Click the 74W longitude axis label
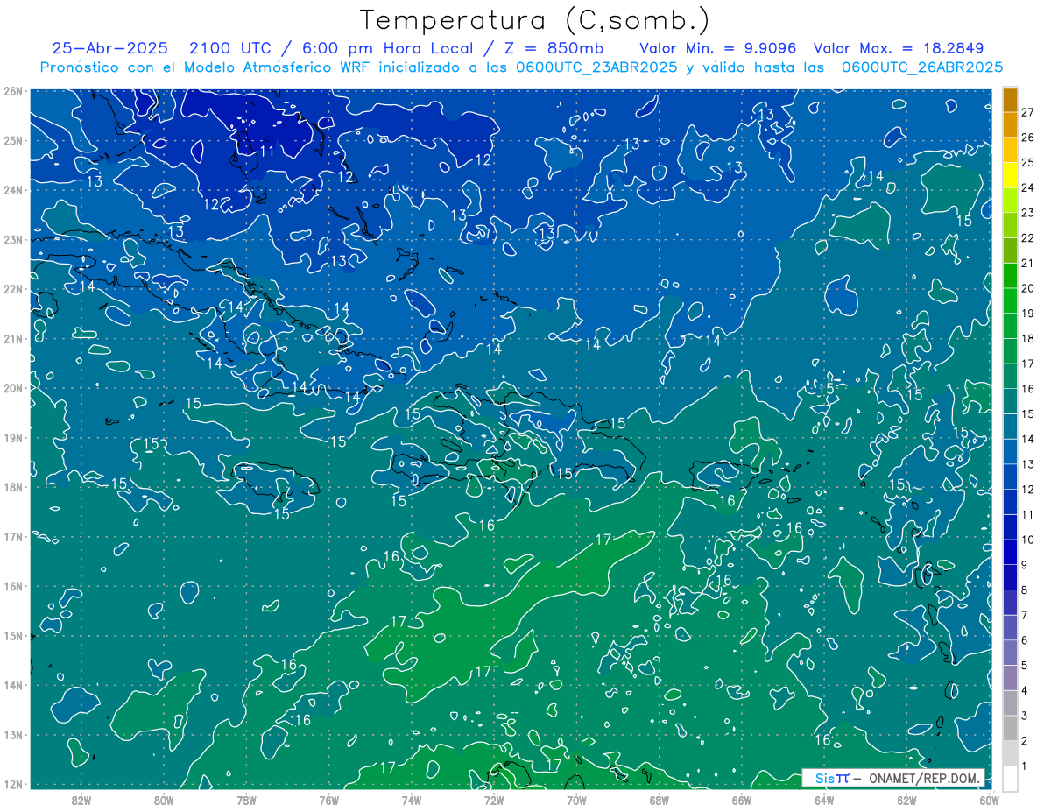The image size is (1051, 812). pos(412,800)
